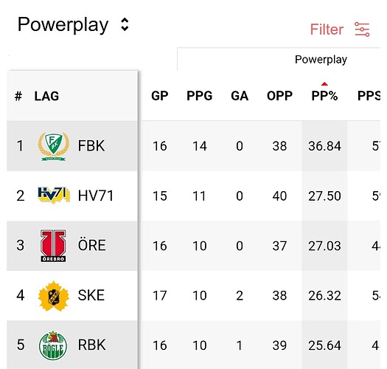Sort by PPG column header
387x369 pixels.
coord(200,96)
